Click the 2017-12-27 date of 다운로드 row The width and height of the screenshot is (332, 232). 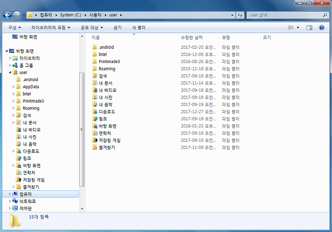click(x=198, y=111)
